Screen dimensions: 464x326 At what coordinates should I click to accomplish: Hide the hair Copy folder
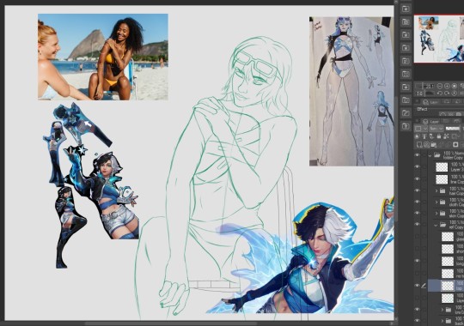point(418,190)
